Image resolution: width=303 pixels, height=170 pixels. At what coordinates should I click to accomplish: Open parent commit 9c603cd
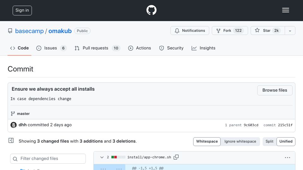251,125
